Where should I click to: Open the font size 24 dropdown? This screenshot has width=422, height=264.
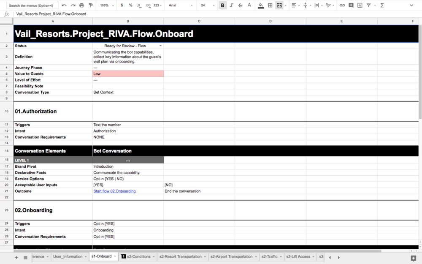pos(208,5)
